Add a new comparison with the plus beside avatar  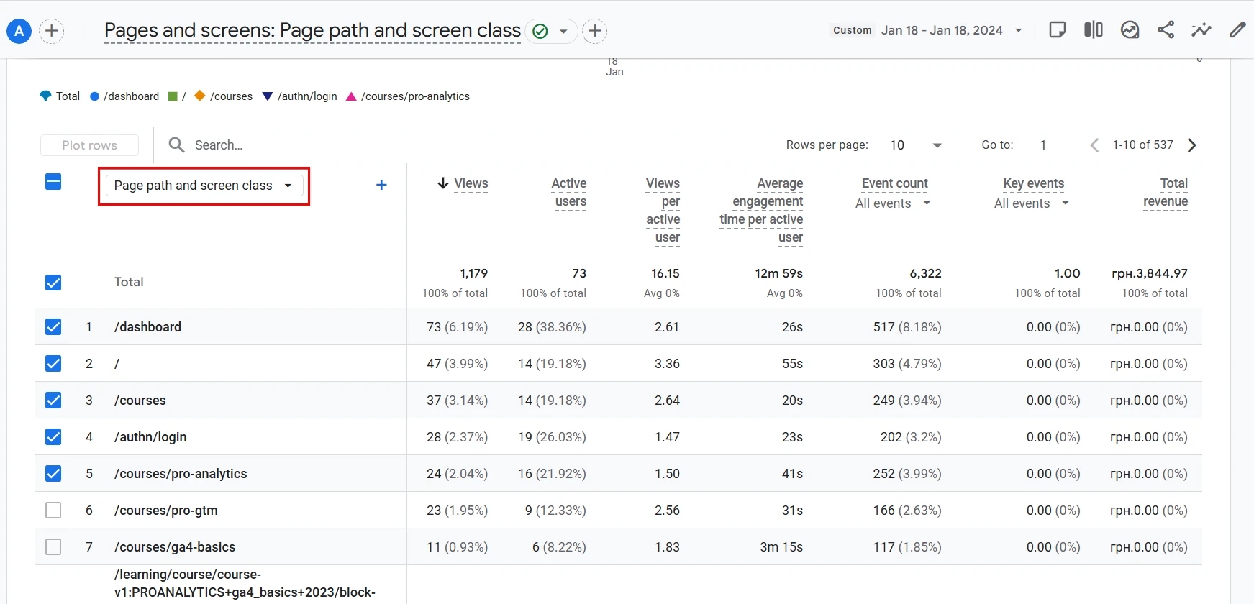[x=51, y=31]
